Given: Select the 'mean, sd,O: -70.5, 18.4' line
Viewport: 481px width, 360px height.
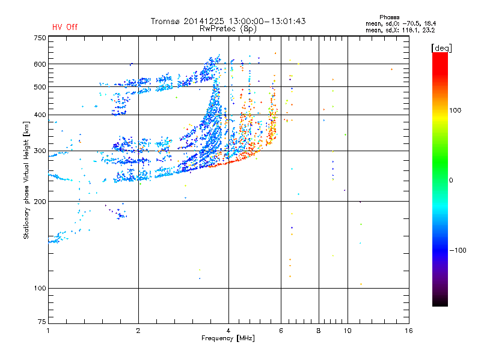Looking at the screenshot, I should 400,23.
